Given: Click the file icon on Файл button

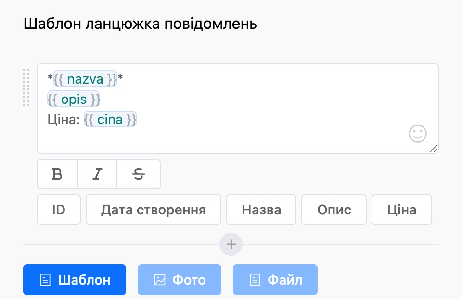Looking at the screenshot, I should tap(255, 280).
